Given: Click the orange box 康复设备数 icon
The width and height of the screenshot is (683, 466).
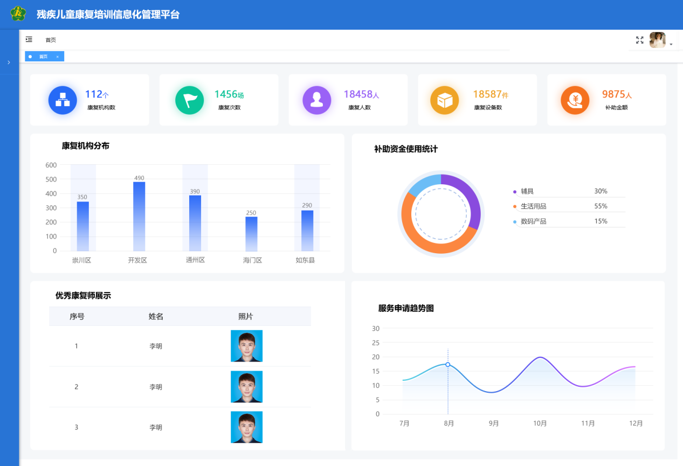Looking at the screenshot, I should point(444,100).
